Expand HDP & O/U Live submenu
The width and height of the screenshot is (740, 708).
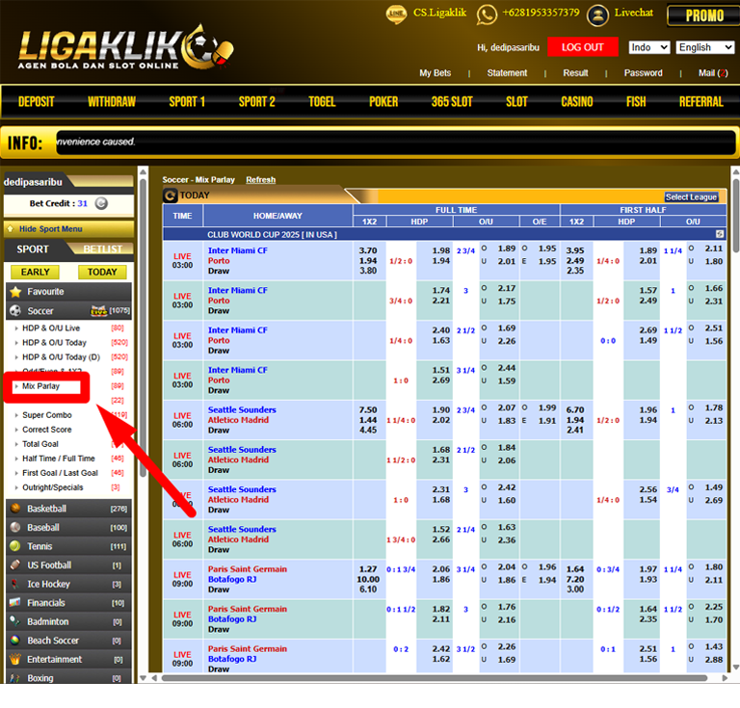pos(51,328)
